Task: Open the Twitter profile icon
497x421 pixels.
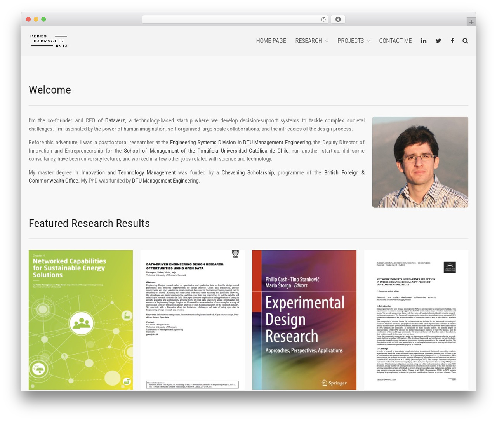Action: (x=438, y=41)
